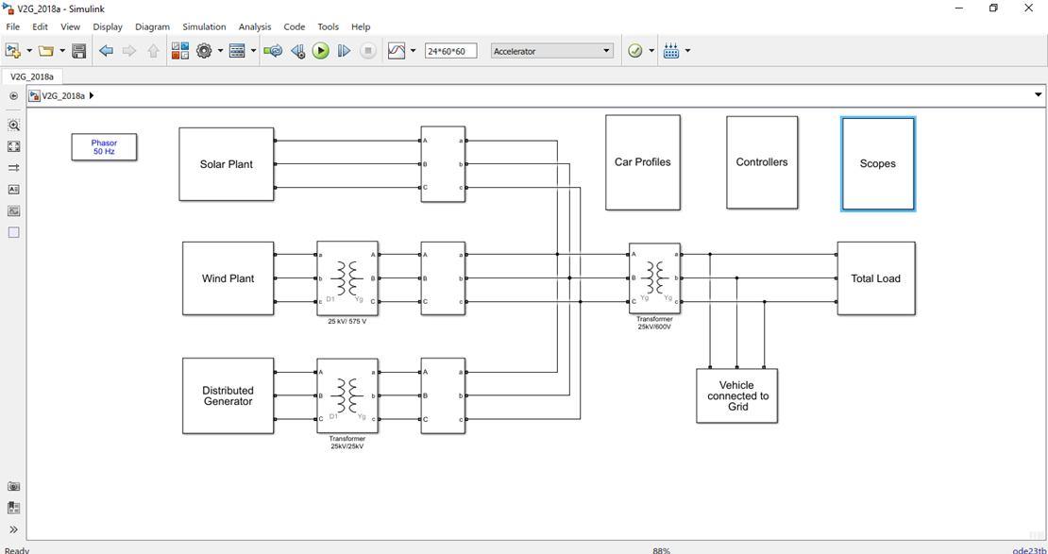Click the Zoom tool in the left palette
The height and width of the screenshot is (554, 1048).
tap(13, 125)
